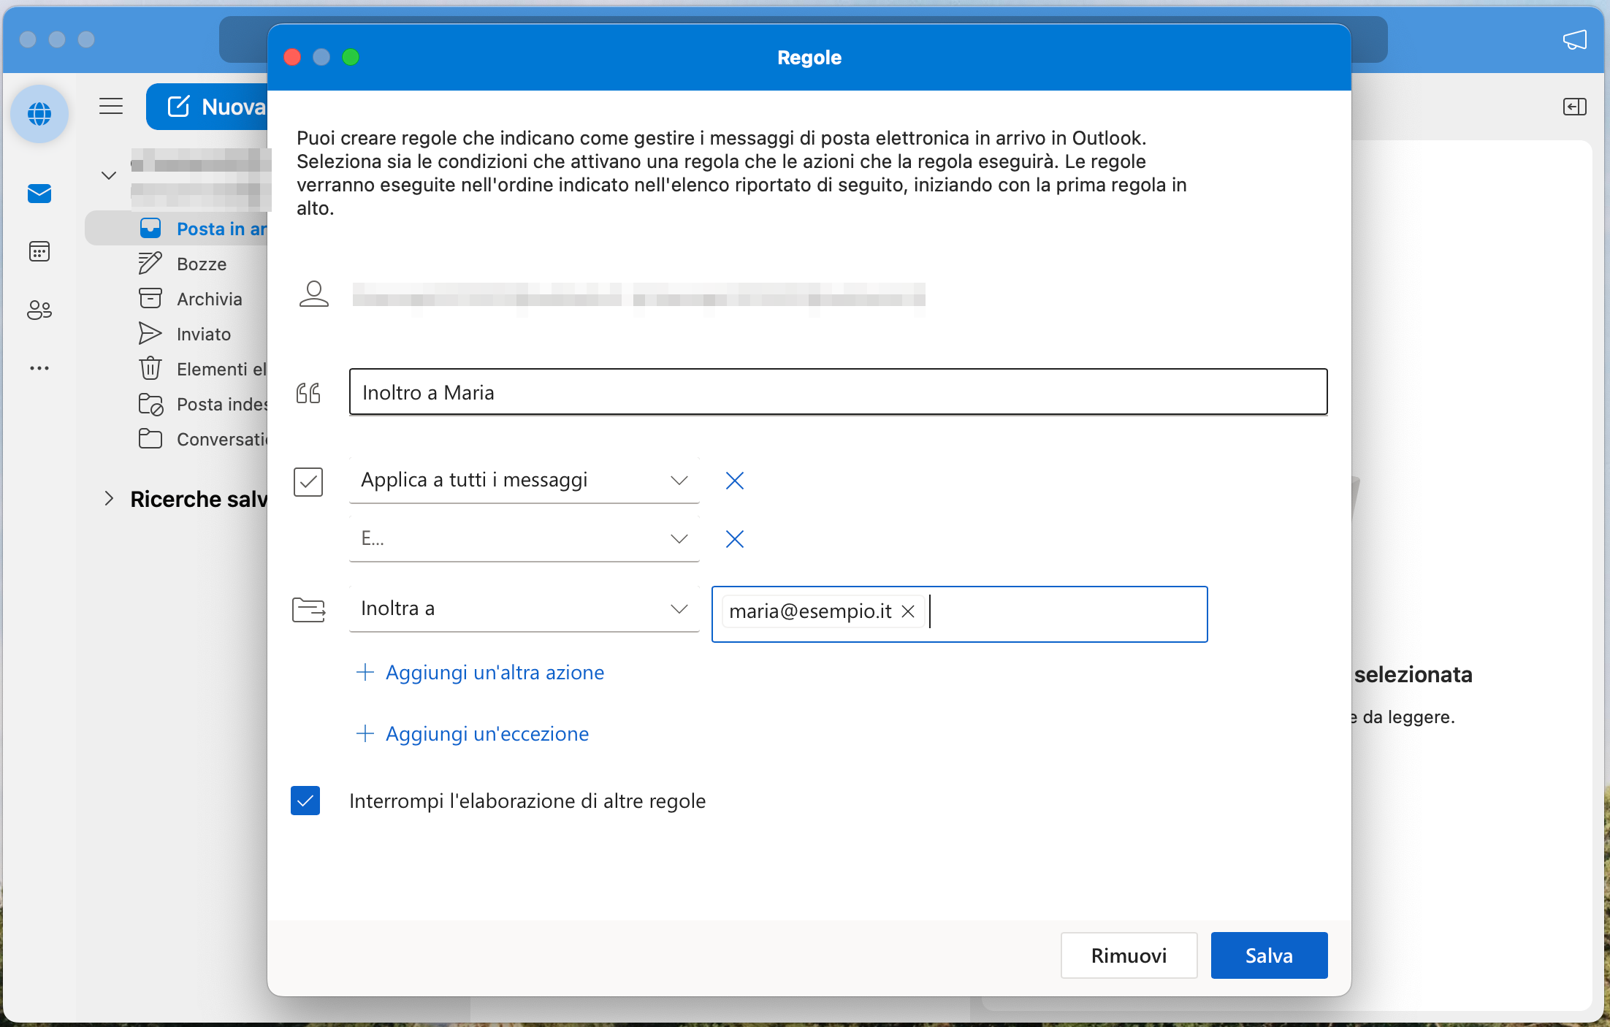Image resolution: width=1610 pixels, height=1027 pixels.
Task: Open the Elementi eliminati folder
Action: [x=202, y=369]
